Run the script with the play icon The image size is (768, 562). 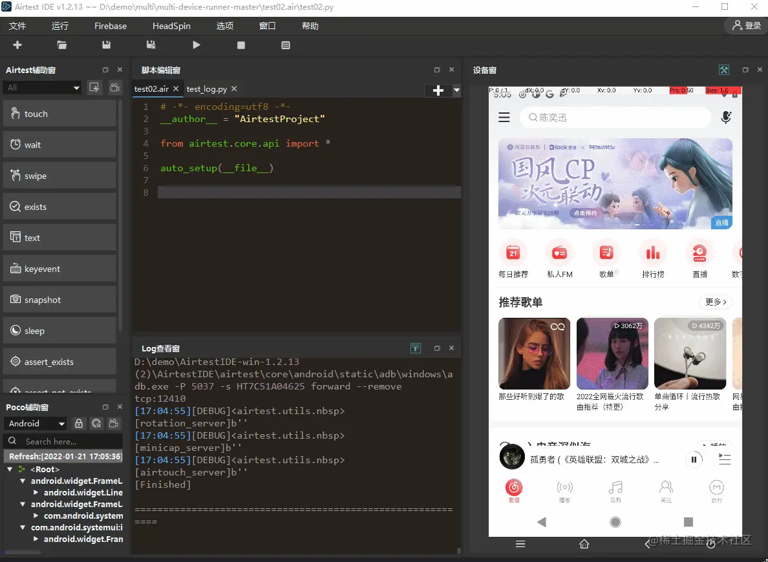(x=197, y=45)
